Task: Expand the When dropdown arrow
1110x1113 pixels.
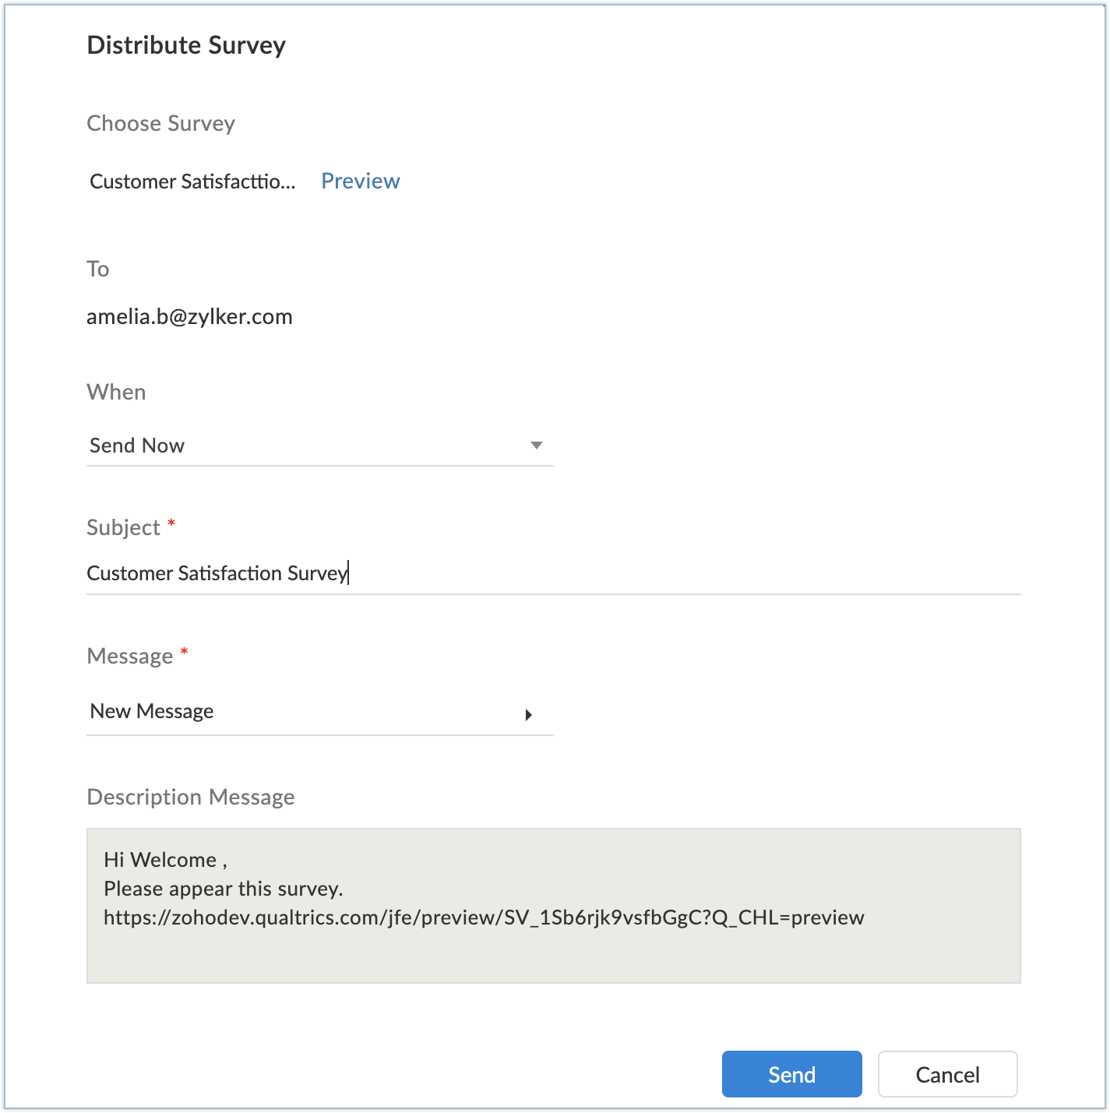Action: pyautogui.click(x=536, y=446)
